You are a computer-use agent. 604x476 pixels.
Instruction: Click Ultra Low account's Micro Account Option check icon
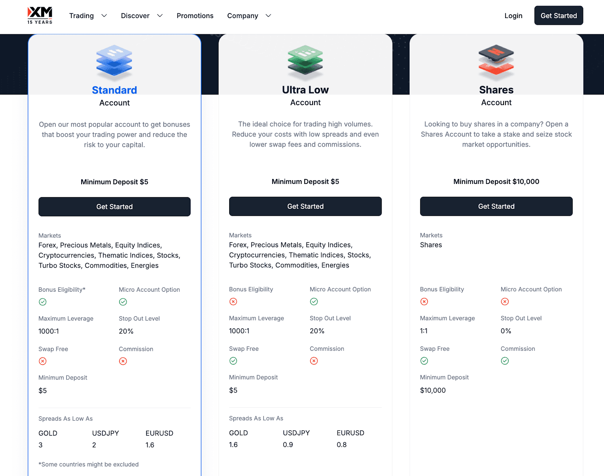(x=314, y=302)
